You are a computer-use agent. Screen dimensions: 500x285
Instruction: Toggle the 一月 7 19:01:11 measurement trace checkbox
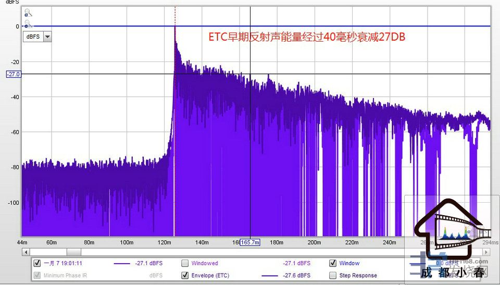[x=37, y=264]
